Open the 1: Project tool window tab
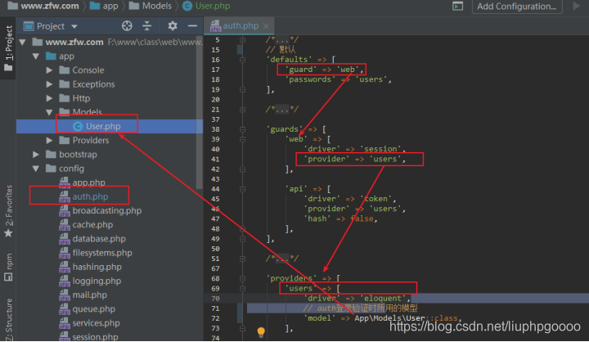 pos(8,49)
